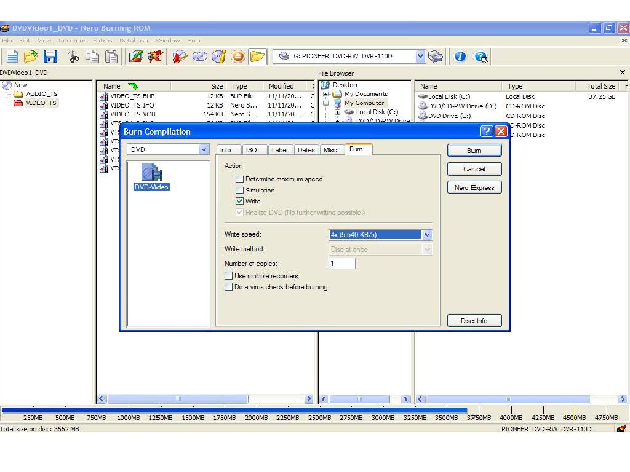Click the Modified column header

[x=284, y=86]
